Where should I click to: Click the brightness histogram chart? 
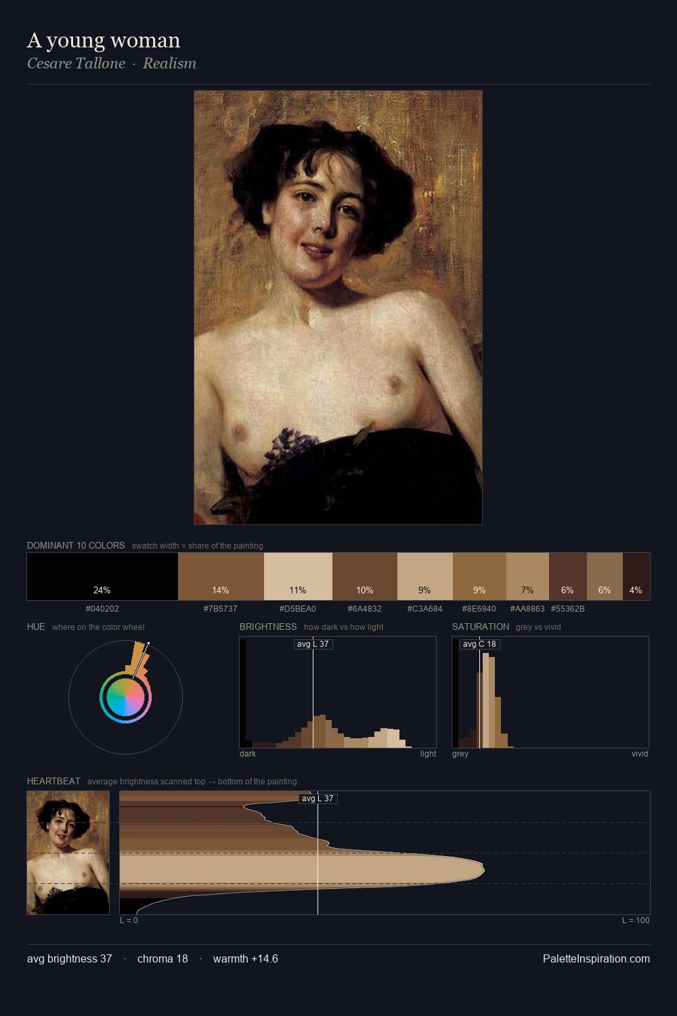click(x=338, y=692)
